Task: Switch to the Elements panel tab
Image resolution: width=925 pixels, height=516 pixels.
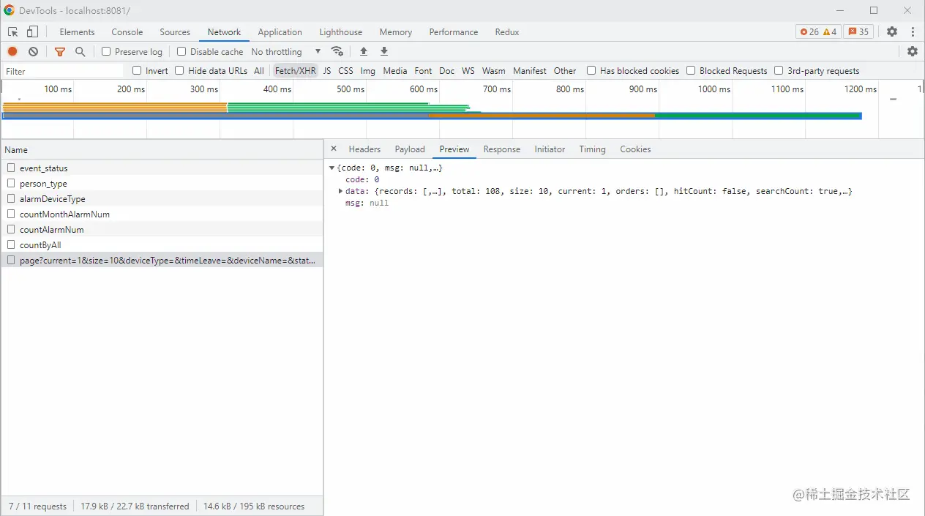Action: coord(77,32)
